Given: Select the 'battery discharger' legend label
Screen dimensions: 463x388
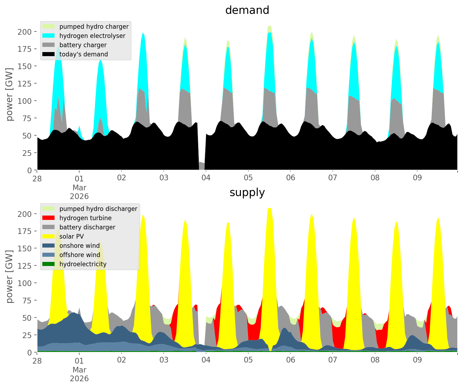Looking at the screenshot, I should tap(87, 227).
